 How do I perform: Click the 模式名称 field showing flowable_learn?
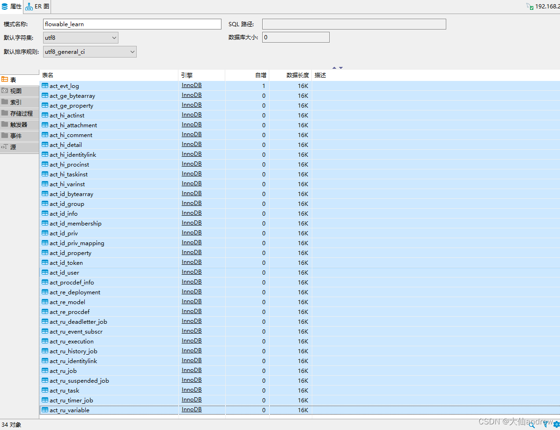pos(132,23)
